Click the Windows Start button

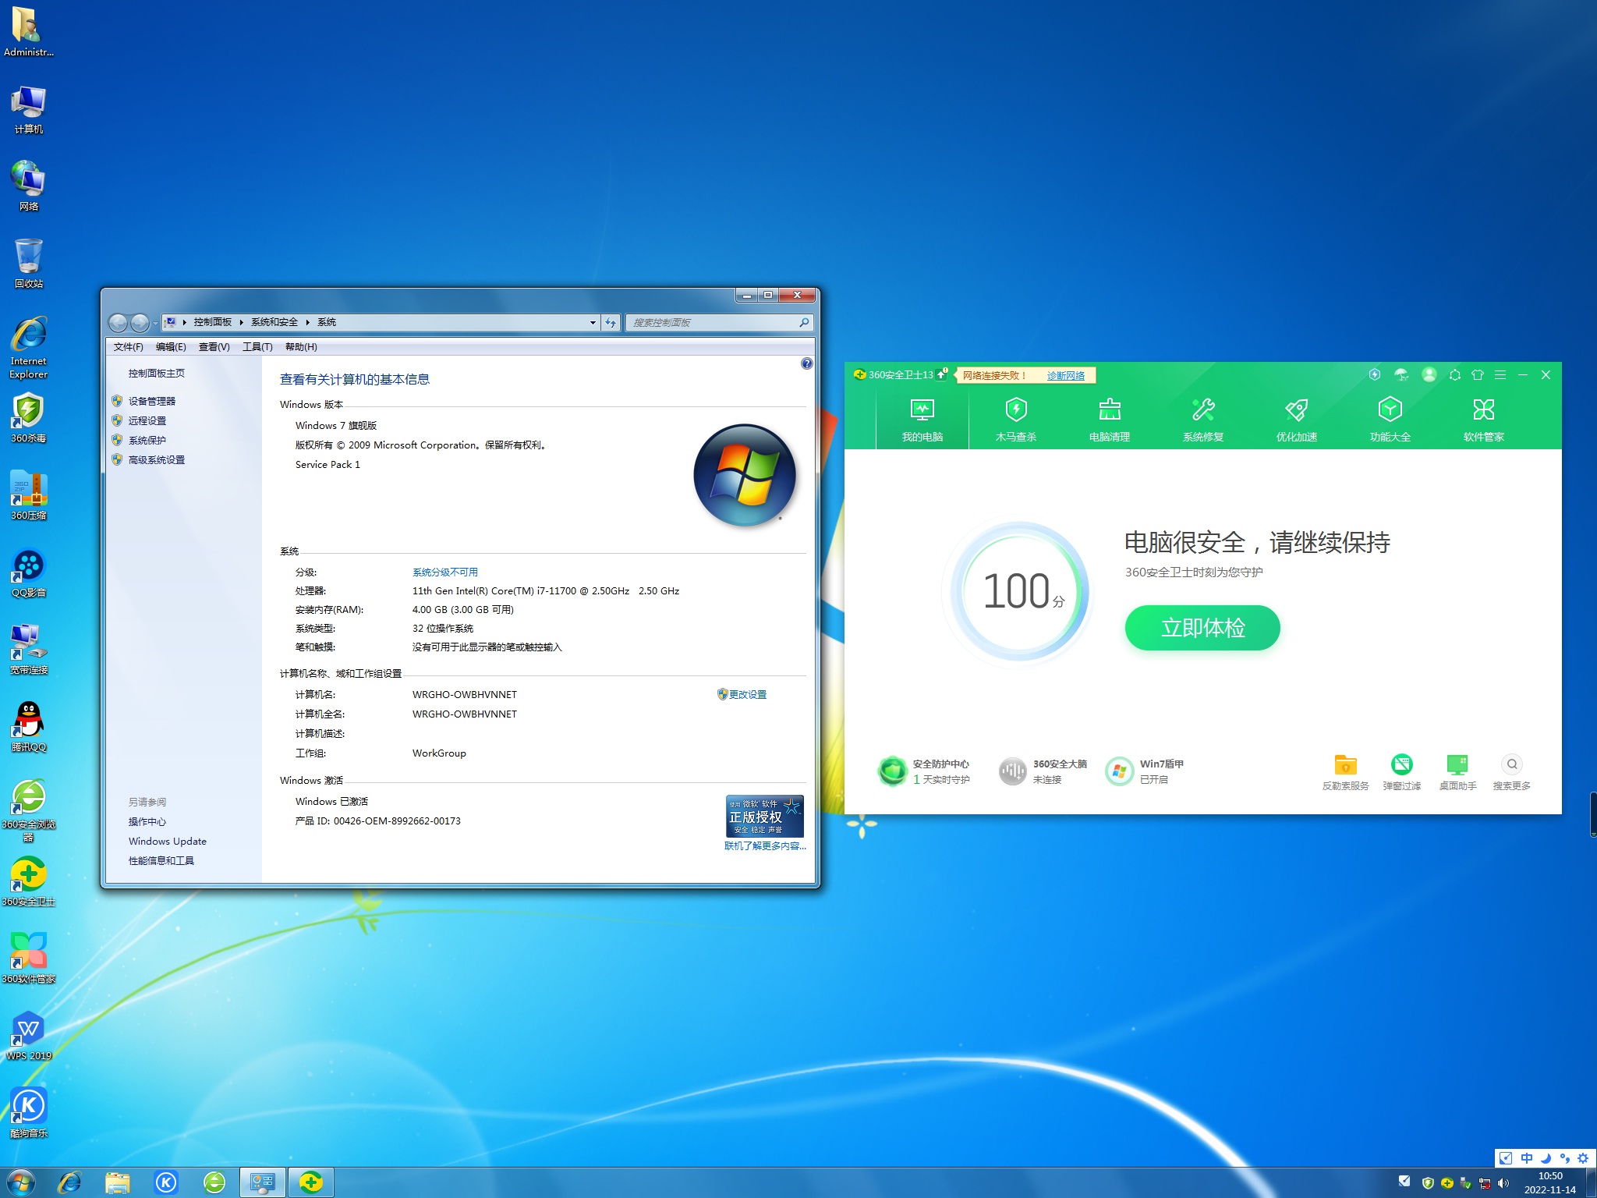click(x=21, y=1182)
